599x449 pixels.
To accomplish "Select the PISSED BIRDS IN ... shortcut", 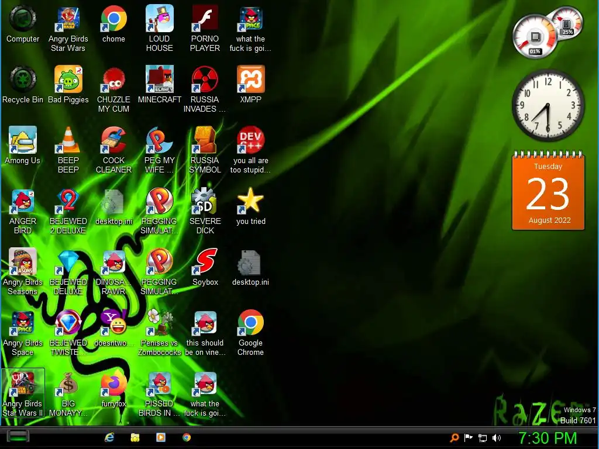I will 159,393.
